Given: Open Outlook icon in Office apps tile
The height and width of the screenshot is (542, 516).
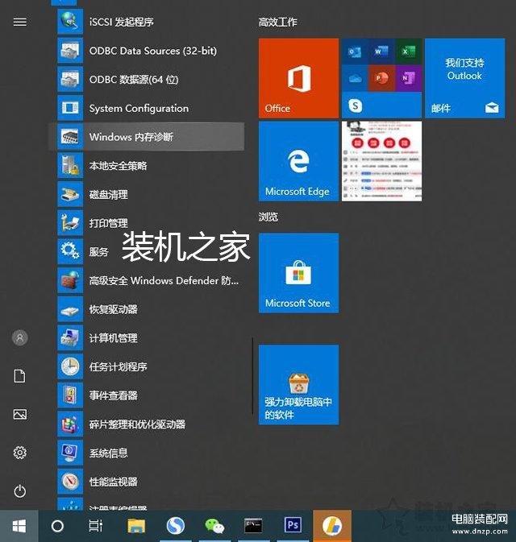Looking at the screenshot, I should pyautogui.click(x=355, y=52).
